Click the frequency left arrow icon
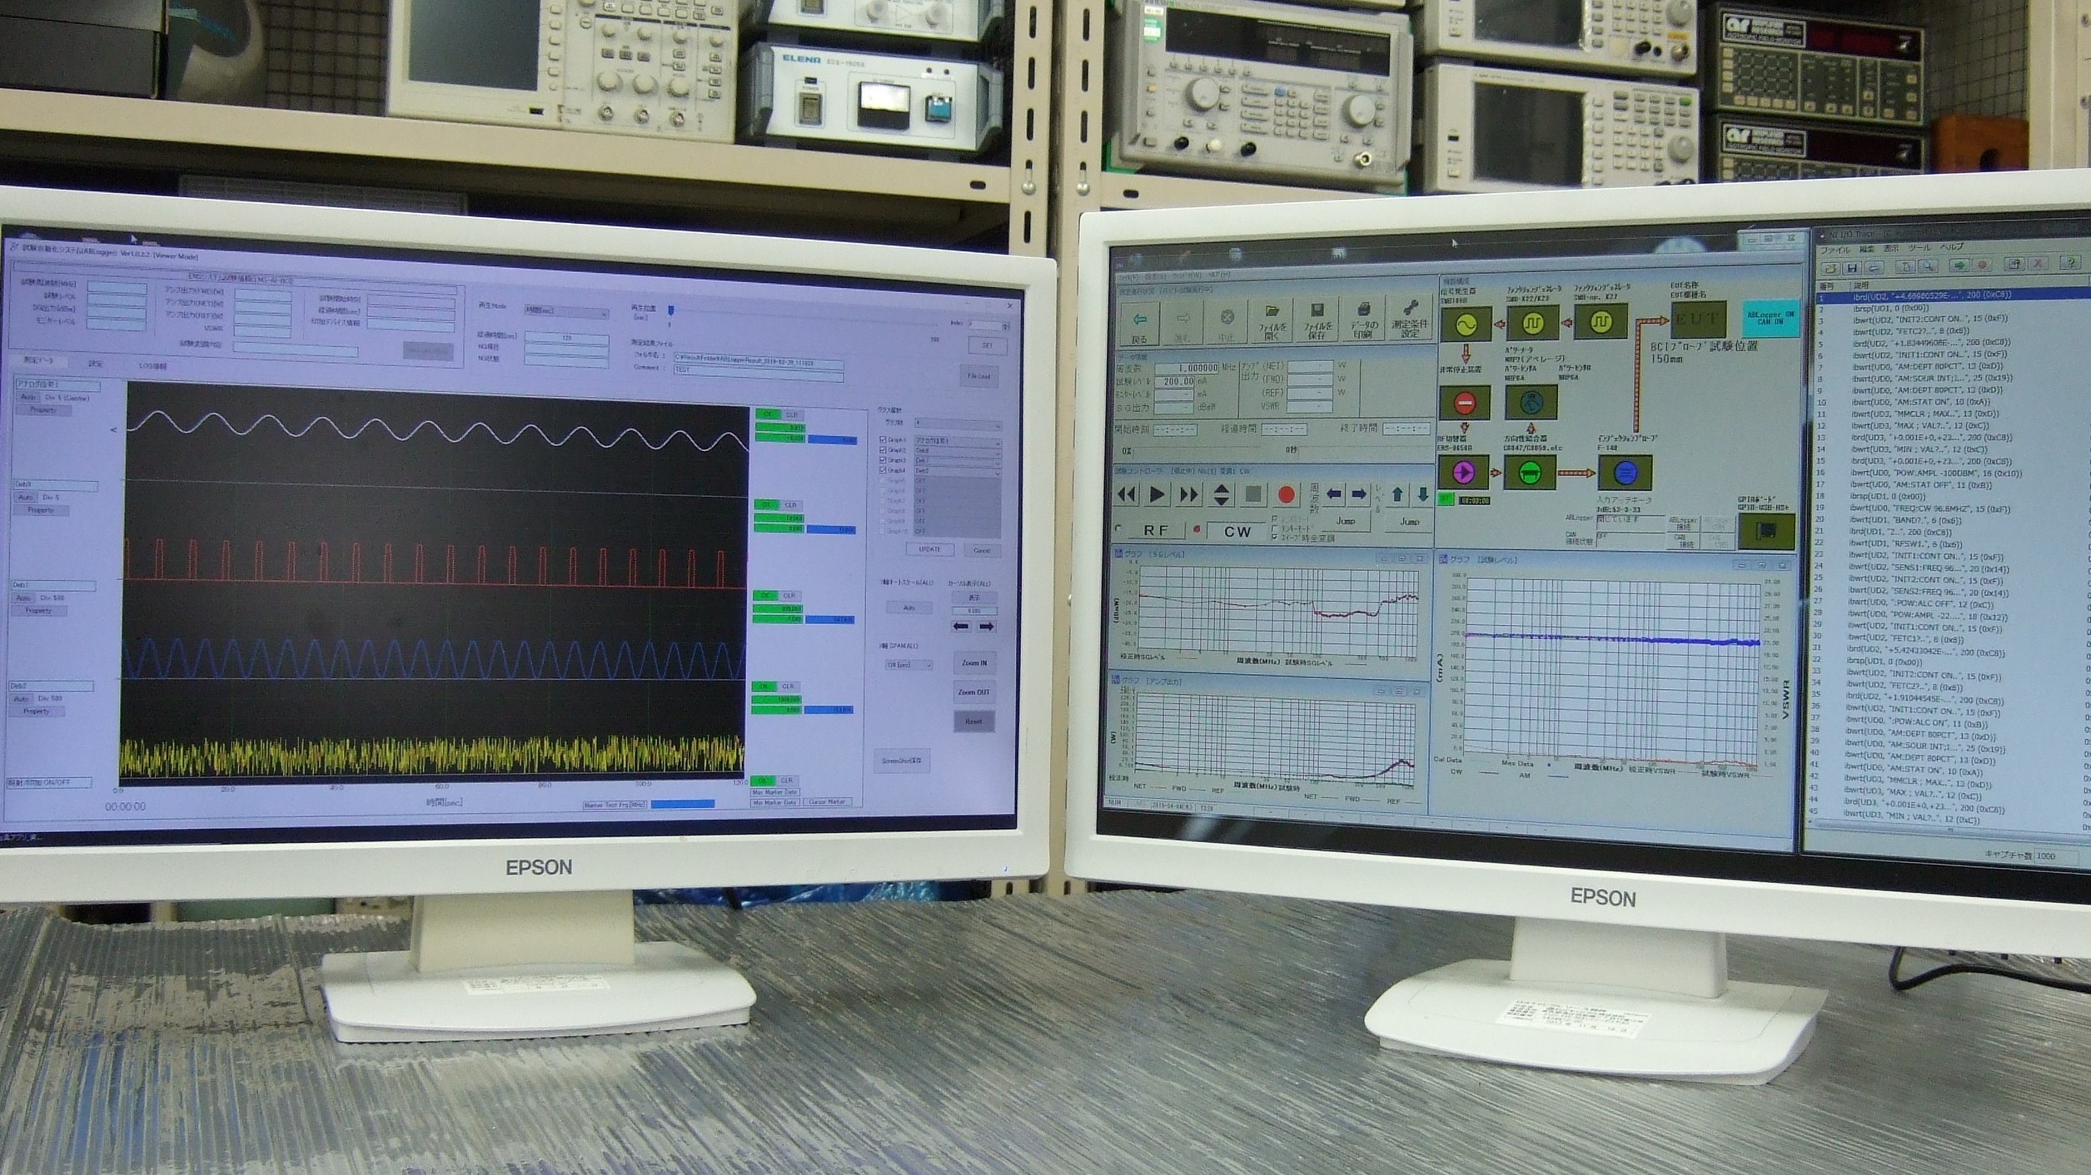Image resolution: width=2091 pixels, height=1175 pixels. coord(1333,494)
